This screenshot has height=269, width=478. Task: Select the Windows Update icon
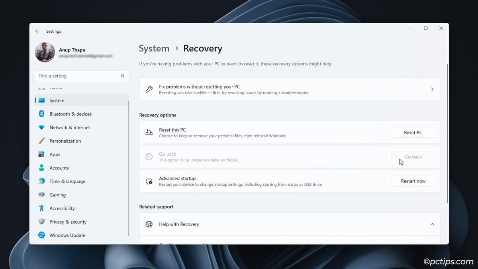click(x=41, y=235)
